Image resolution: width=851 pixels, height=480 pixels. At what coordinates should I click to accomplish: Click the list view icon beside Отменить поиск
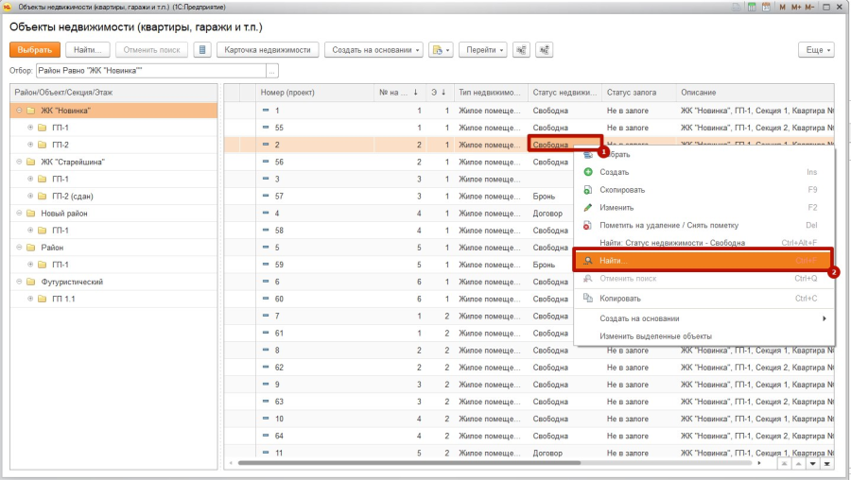coord(201,49)
